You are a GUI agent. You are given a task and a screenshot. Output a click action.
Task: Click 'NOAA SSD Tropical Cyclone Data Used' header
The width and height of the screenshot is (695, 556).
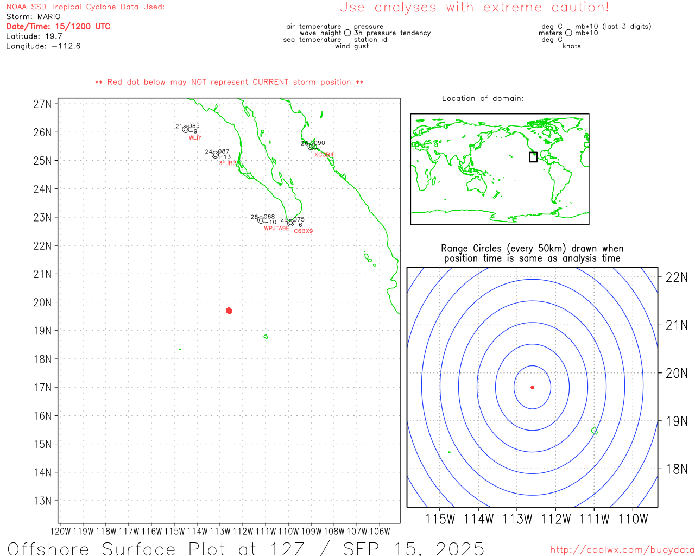click(85, 7)
